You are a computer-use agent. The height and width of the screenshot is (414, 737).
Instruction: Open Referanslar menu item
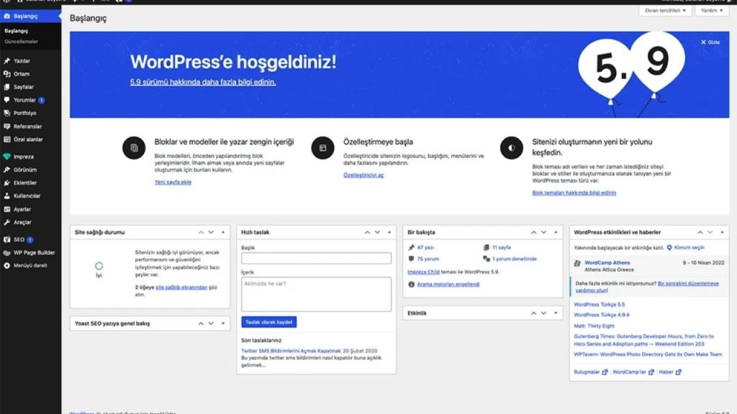tap(28, 126)
